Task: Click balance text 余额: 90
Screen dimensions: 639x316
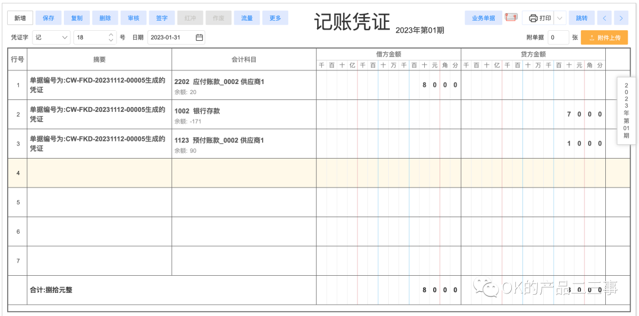Action: [185, 151]
